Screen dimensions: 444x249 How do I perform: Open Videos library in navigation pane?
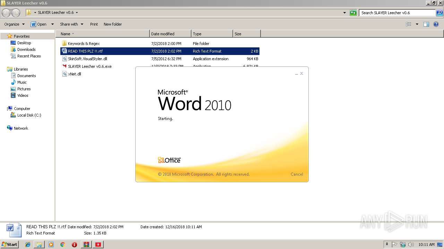point(23,95)
